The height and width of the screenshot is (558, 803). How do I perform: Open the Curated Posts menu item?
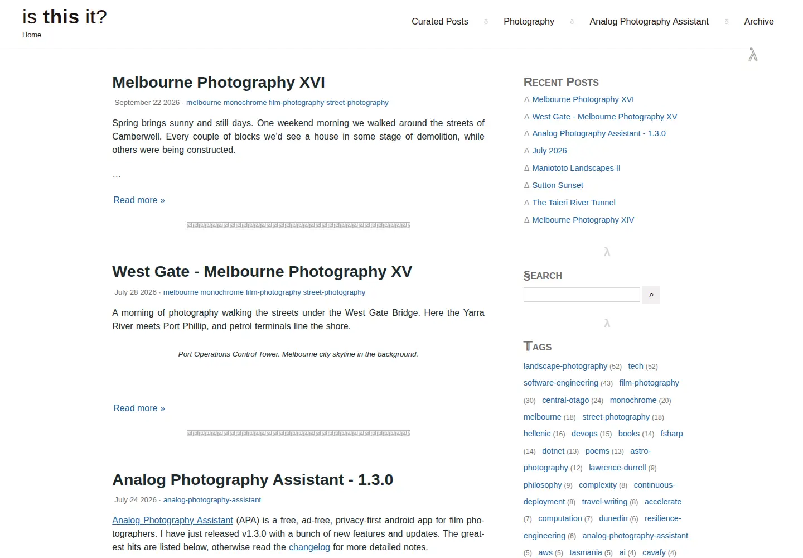click(440, 21)
